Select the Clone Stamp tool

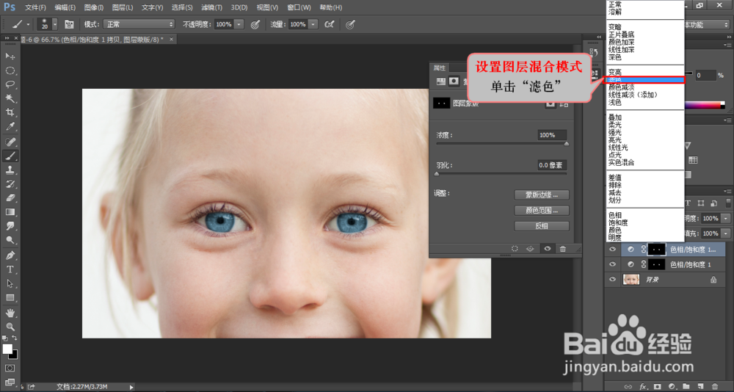click(10, 170)
